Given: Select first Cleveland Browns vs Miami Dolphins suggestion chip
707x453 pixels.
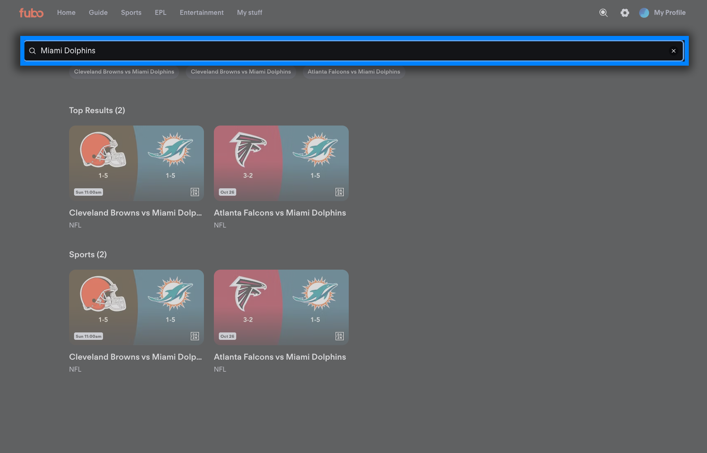Looking at the screenshot, I should [x=124, y=71].
